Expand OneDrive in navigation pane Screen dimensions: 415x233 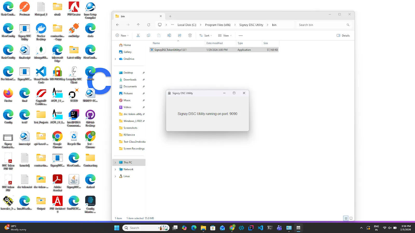click(x=115, y=59)
